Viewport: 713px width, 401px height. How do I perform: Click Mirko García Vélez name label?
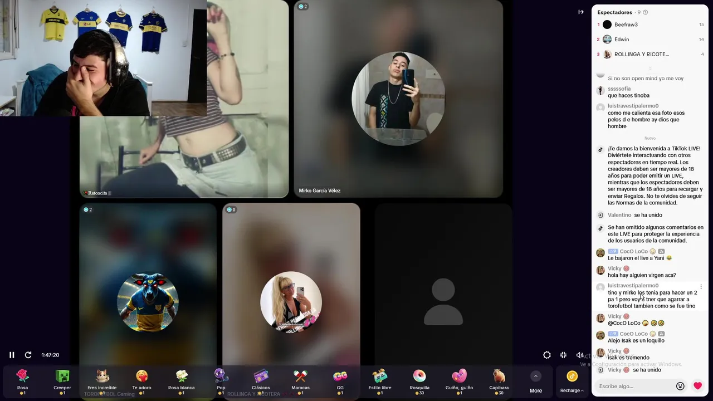click(320, 190)
